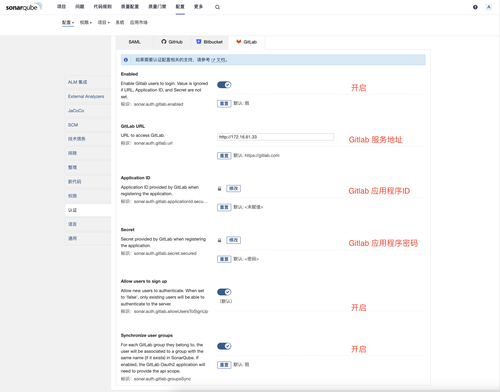Screen dimensions: 500x392
Task: Click 修改 for Secret
Action: coord(233,240)
